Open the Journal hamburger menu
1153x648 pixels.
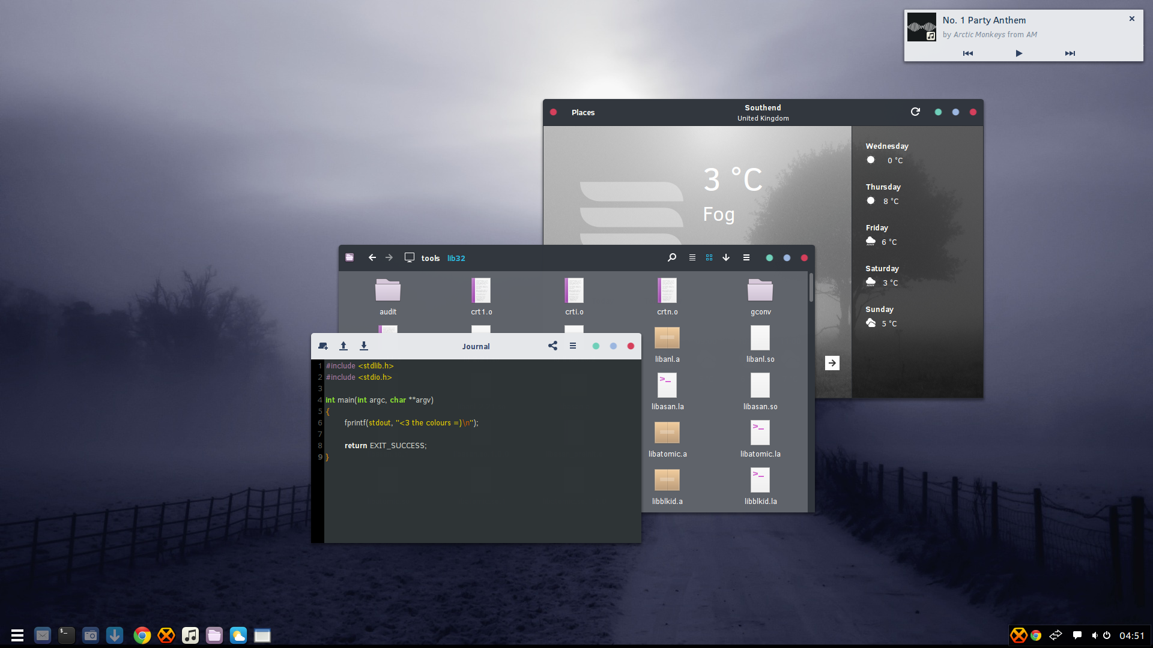(573, 346)
